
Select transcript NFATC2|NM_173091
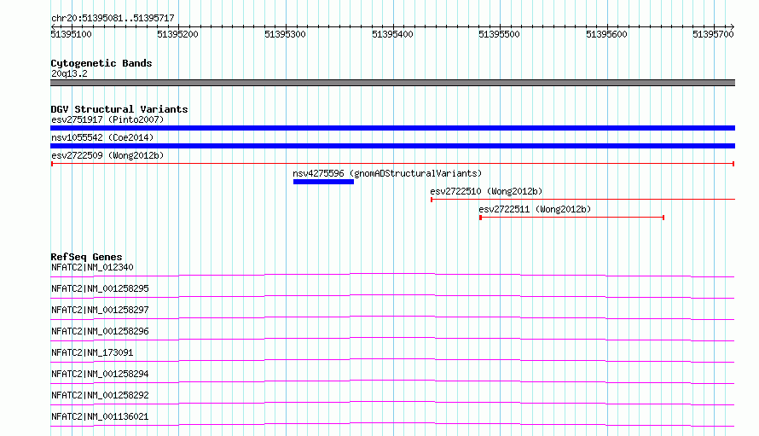coord(92,352)
